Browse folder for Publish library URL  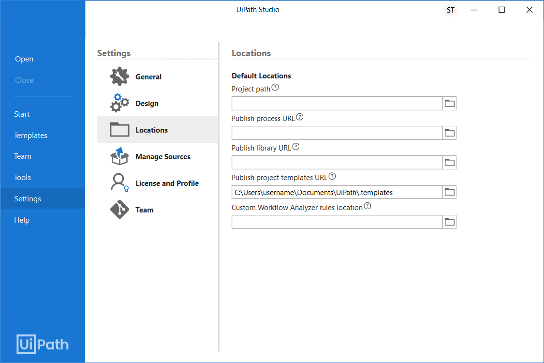pos(450,163)
